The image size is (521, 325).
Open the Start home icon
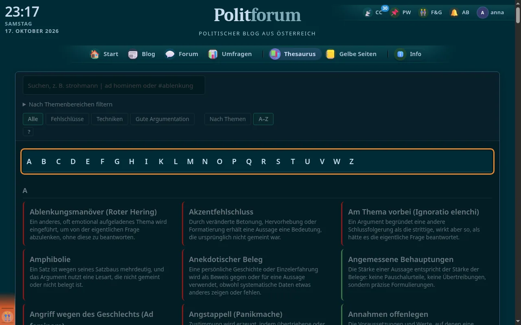pyautogui.click(x=95, y=54)
